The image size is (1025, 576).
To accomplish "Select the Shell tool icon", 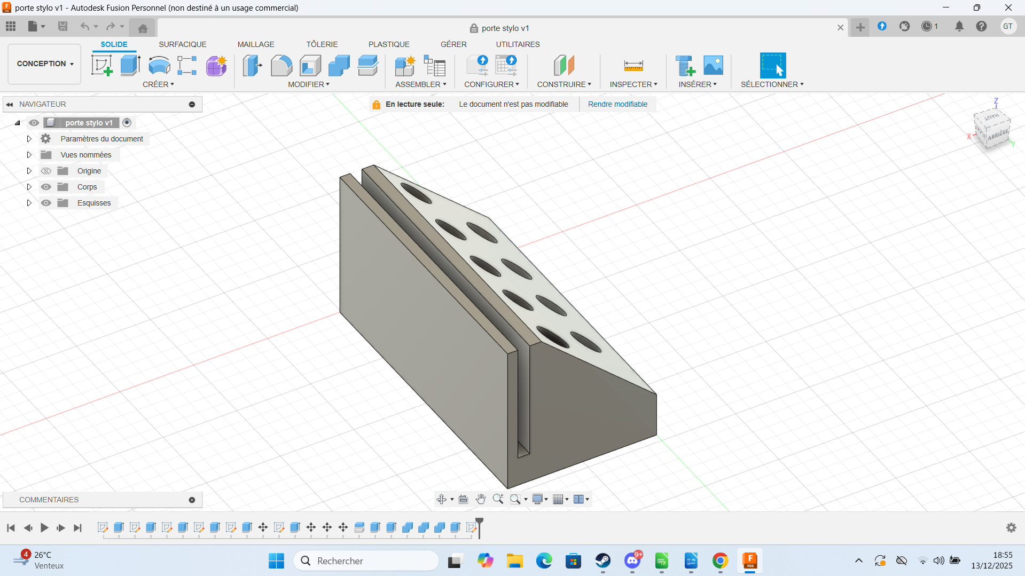I will [310, 66].
